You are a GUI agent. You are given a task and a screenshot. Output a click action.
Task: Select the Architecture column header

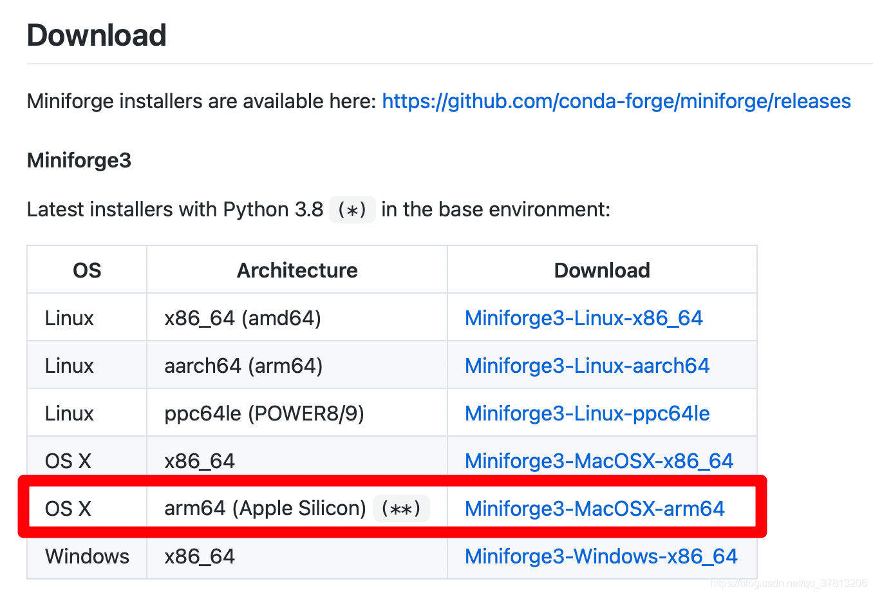[x=297, y=270]
